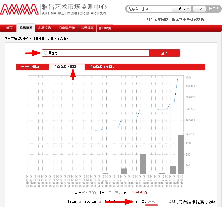Image resolution: width=222 pixels, height=207 pixels.
Task: Switch to the 艺+综合指数 tab
Action: coord(30,67)
